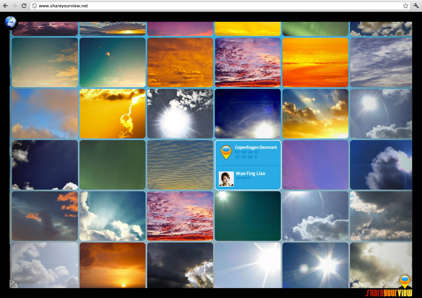This screenshot has width=422, height=298.
Task: Open the dark teal sky with corner sun
Action: click(248, 216)
